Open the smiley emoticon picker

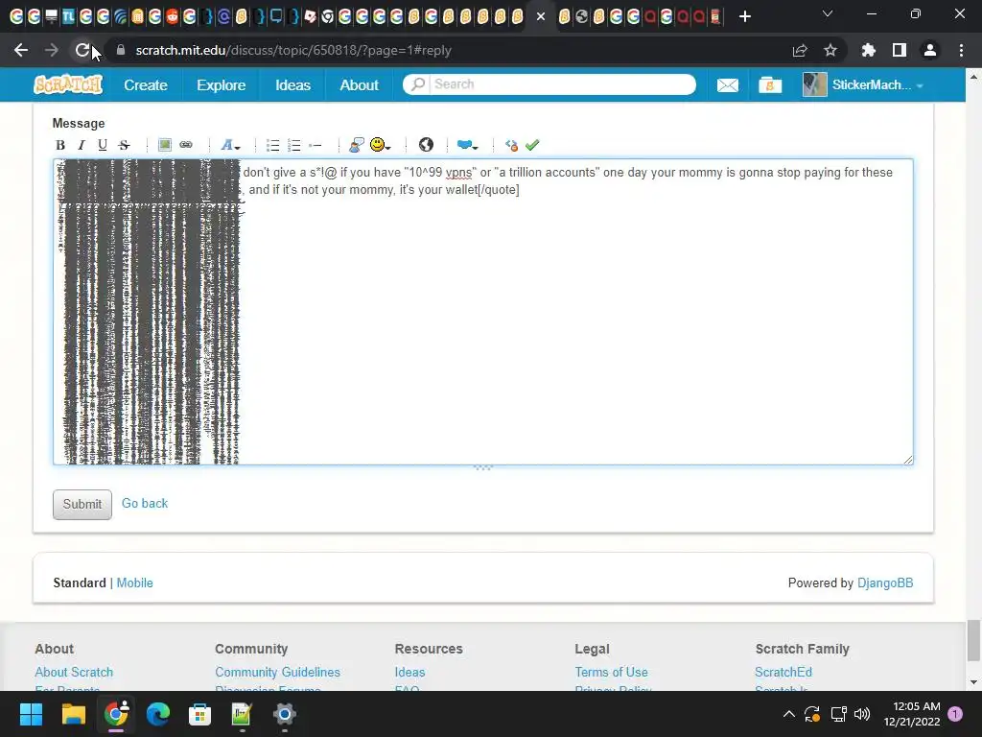click(x=380, y=145)
